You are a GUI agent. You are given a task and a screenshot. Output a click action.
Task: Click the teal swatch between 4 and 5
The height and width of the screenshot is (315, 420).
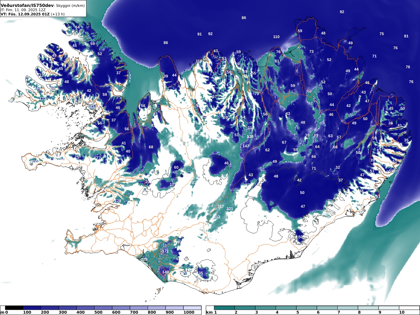tap(286, 308)
